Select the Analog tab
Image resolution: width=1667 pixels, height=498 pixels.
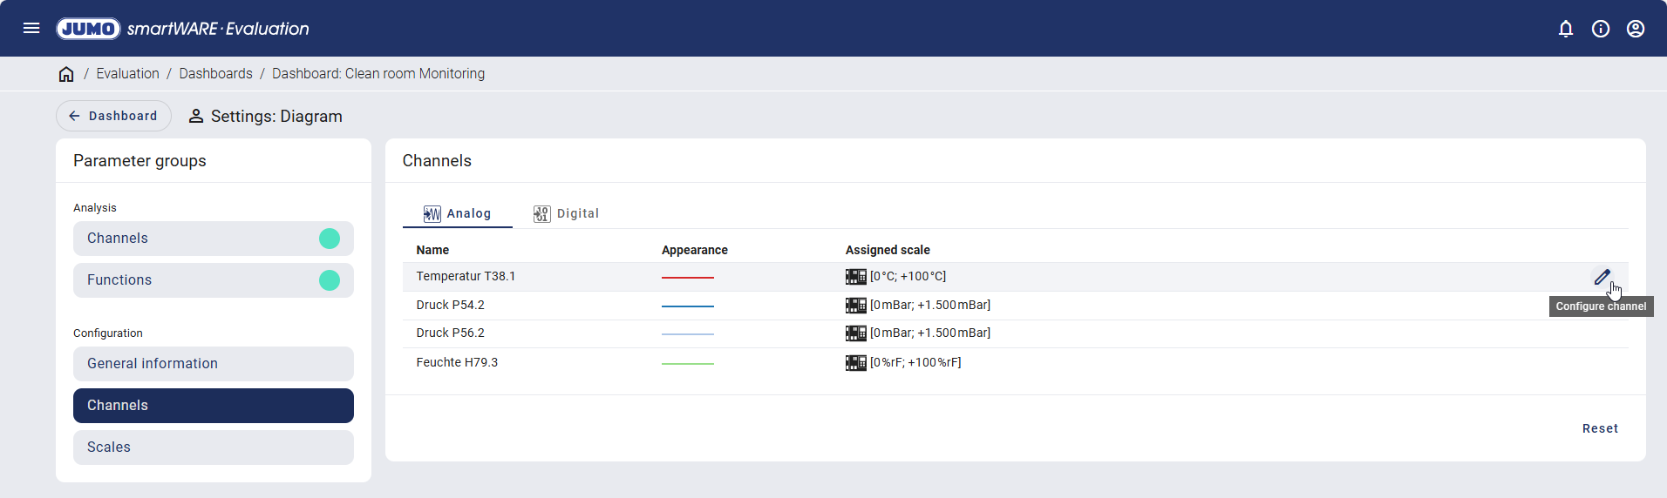[458, 214]
